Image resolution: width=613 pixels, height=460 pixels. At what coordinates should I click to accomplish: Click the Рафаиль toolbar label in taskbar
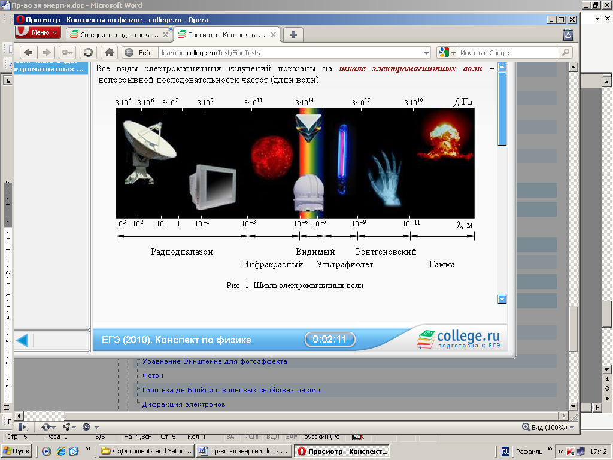(529, 452)
